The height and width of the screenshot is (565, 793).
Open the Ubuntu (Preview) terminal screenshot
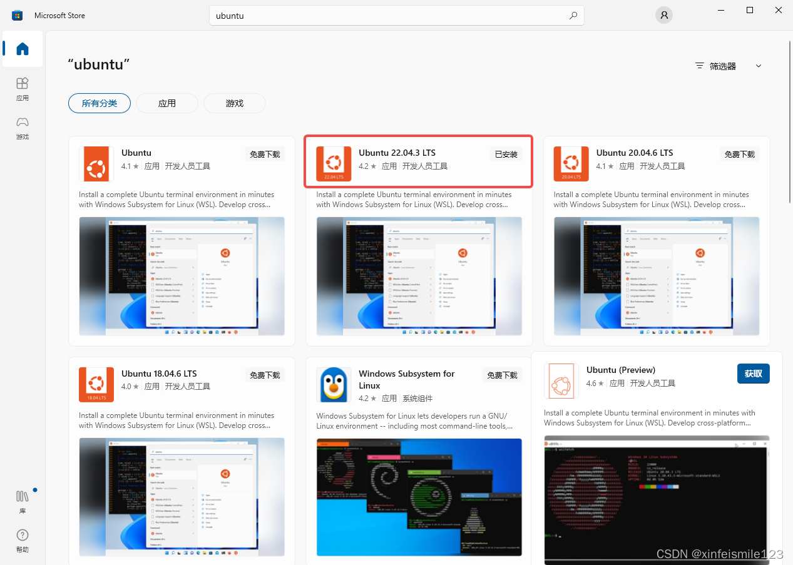pos(657,499)
